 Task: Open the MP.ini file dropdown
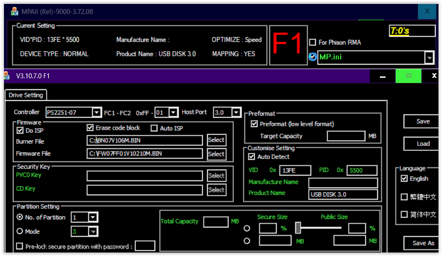click(429, 58)
